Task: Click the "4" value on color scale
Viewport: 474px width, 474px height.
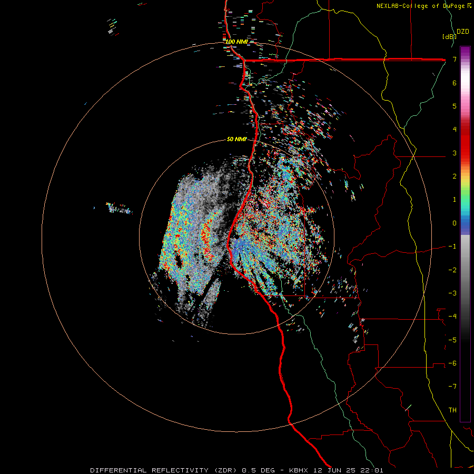Action: point(455,130)
